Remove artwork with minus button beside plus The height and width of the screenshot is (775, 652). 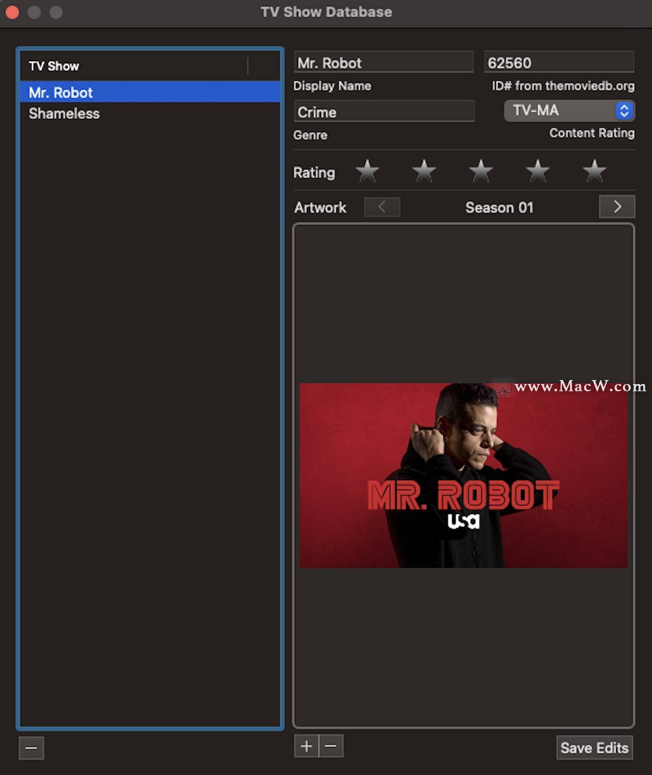[331, 746]
